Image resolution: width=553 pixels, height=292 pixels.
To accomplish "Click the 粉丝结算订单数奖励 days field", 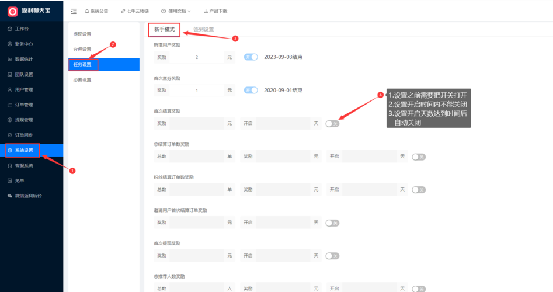I will point(370,189).
